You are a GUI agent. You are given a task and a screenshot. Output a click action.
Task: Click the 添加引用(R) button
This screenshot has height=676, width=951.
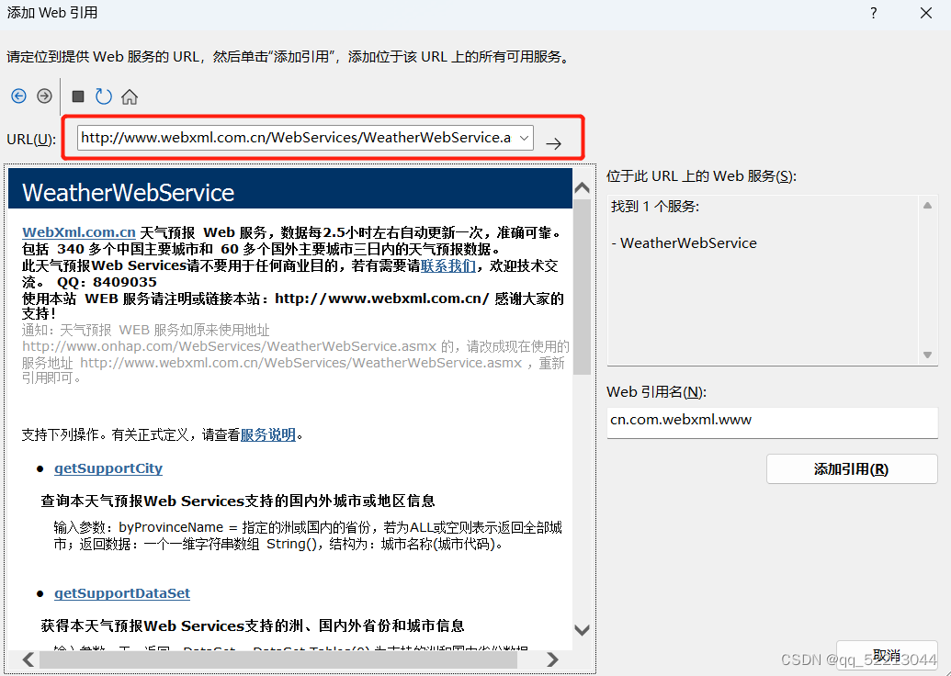tap(851, 468)
